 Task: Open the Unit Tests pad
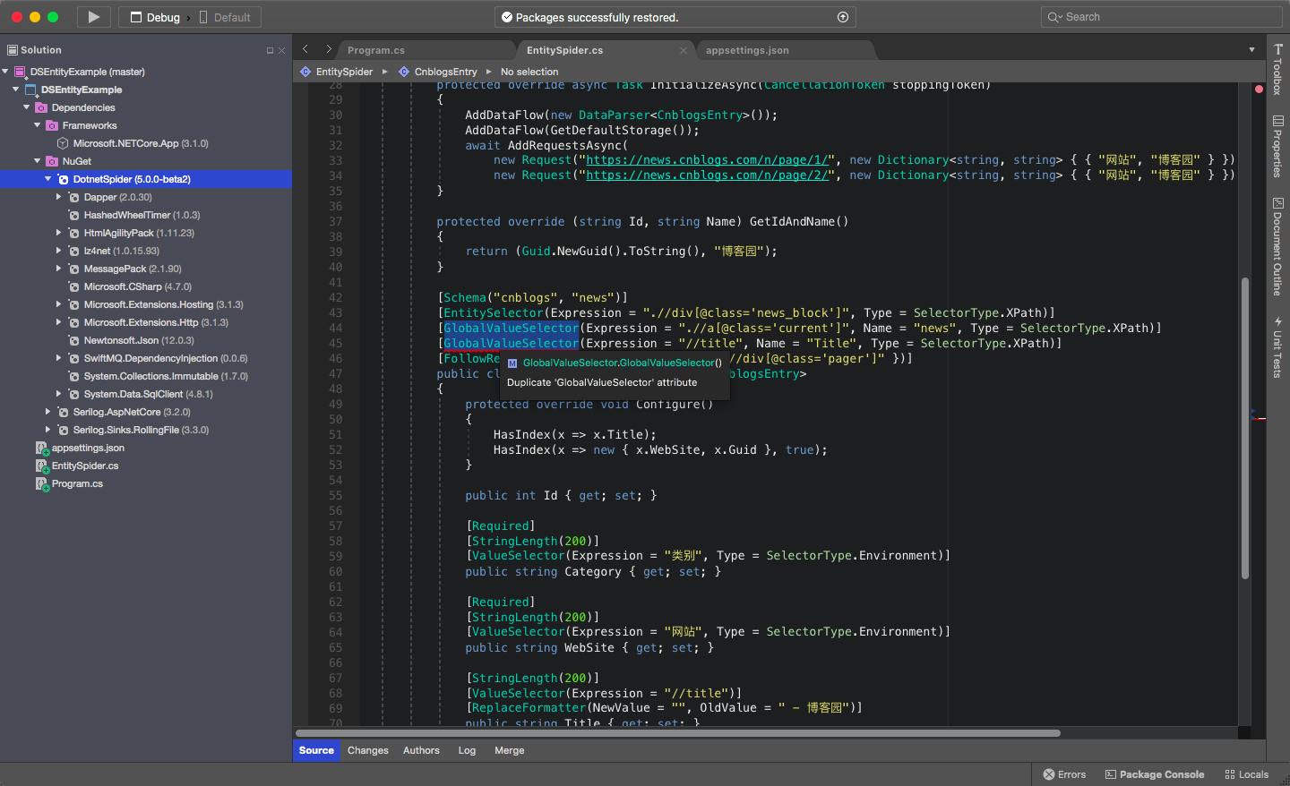[x=1278, y=351]
